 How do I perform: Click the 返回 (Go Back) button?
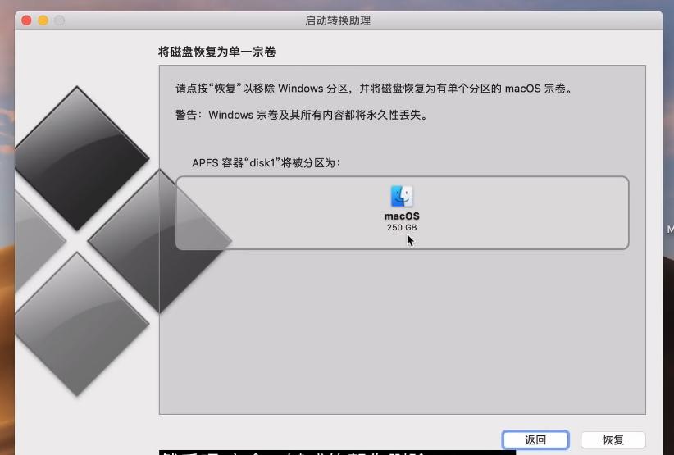tap(535, 439)
